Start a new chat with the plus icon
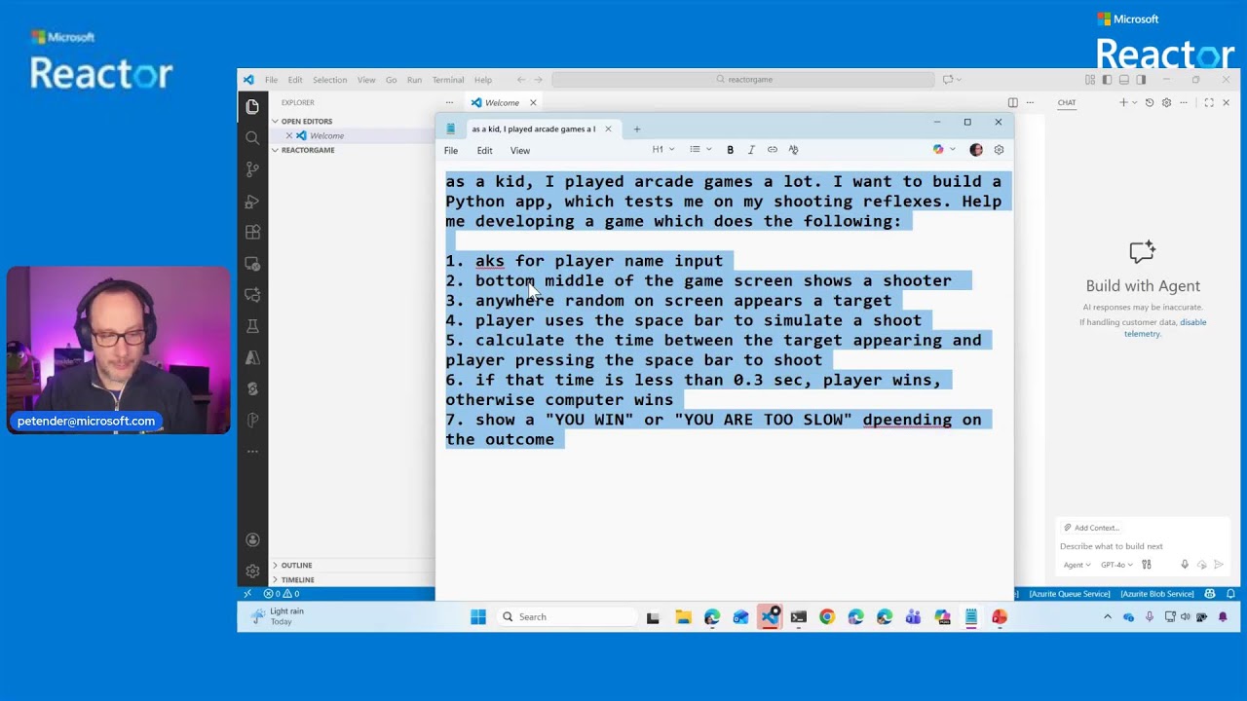The height and width of the screenshot is (701, 1247). tap(1123, 102)
